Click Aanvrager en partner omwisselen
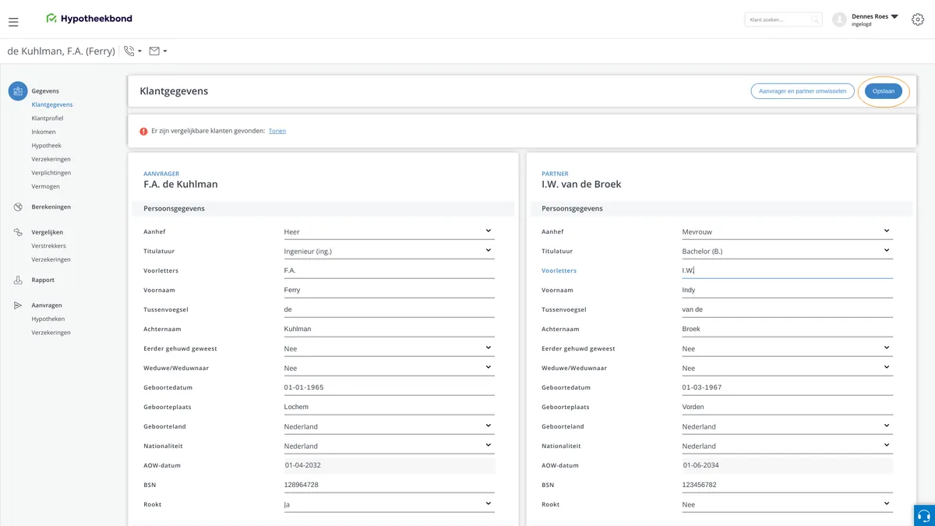Viewport: 935px width, 526px height. click(803, 91)
